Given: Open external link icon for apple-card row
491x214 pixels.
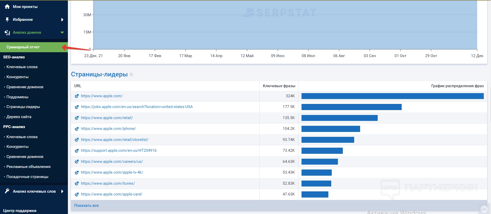Looking at the screenshot, I should pyautogui.click(x=77, y=194).
